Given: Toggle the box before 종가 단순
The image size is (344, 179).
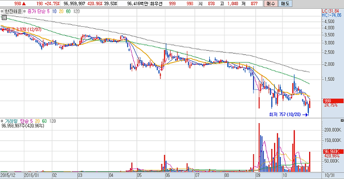Looking at the screenshot, I should tap(25, 11).
